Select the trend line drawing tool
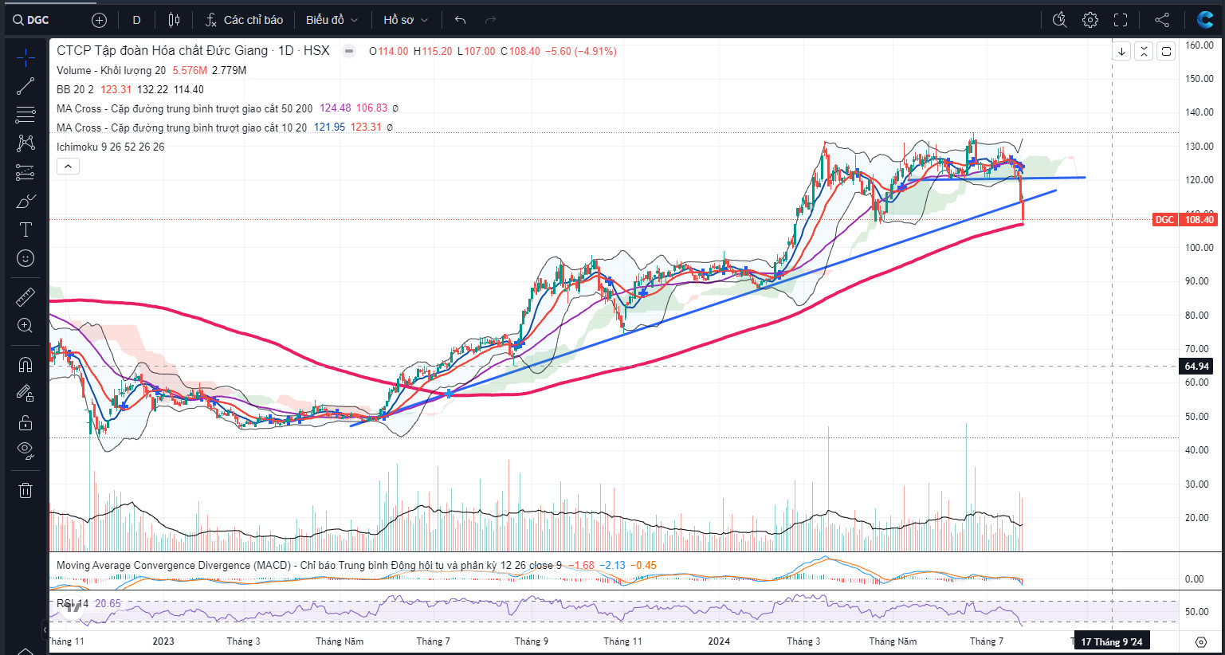Screen dimensions: 1225x655 [x=26, y=86]
